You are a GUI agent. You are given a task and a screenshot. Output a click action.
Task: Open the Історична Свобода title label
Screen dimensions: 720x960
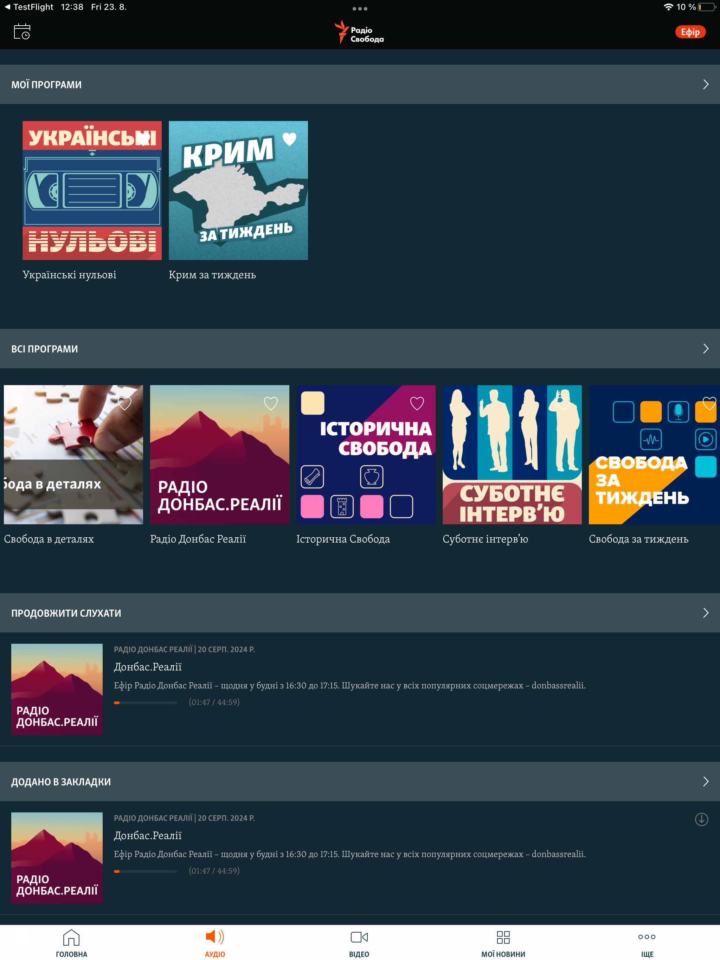tap(343, 539)
